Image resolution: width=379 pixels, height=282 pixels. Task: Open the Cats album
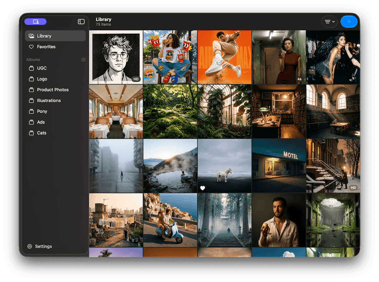(x=56, y=133)
